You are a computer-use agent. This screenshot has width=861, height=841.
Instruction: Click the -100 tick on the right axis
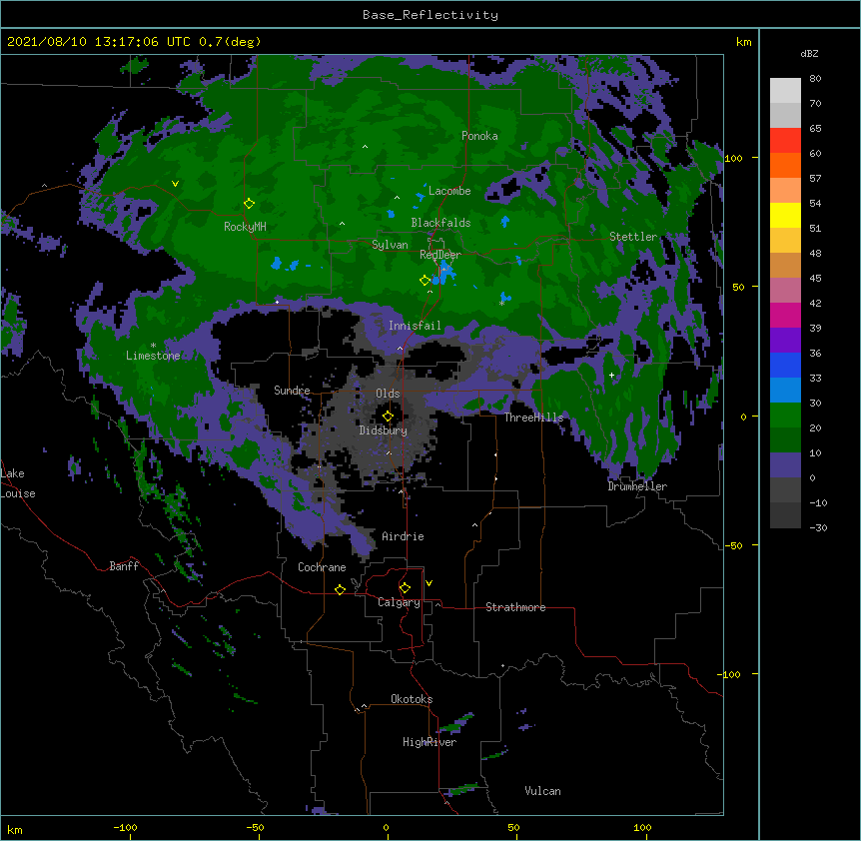tap(730, 674)
